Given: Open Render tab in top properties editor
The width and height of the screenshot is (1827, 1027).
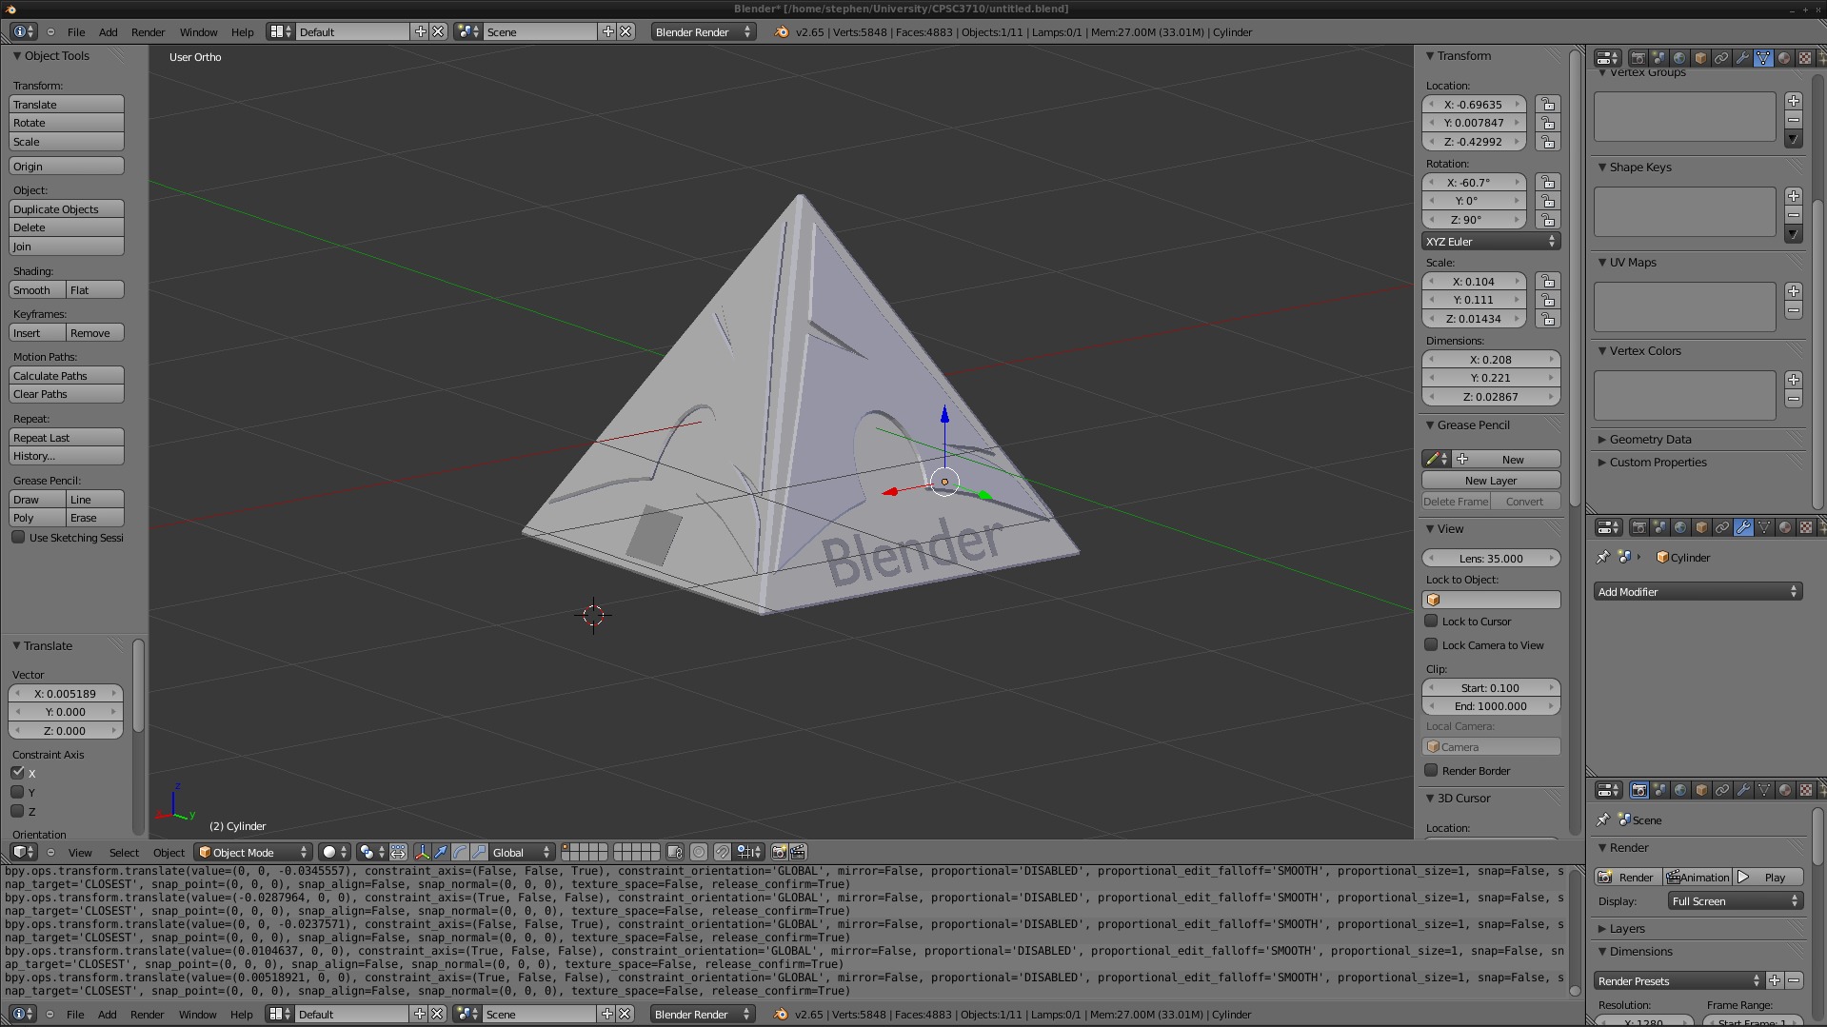Looking at the screenshot, I should coord(1638,58).
